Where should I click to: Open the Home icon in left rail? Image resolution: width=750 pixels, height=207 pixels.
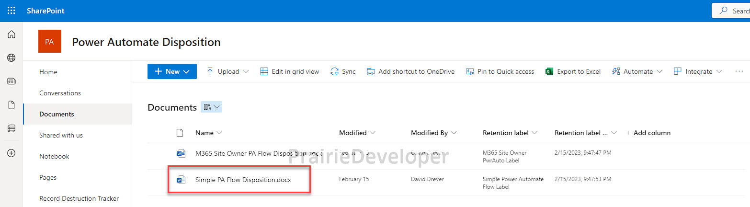click(11, 34)
